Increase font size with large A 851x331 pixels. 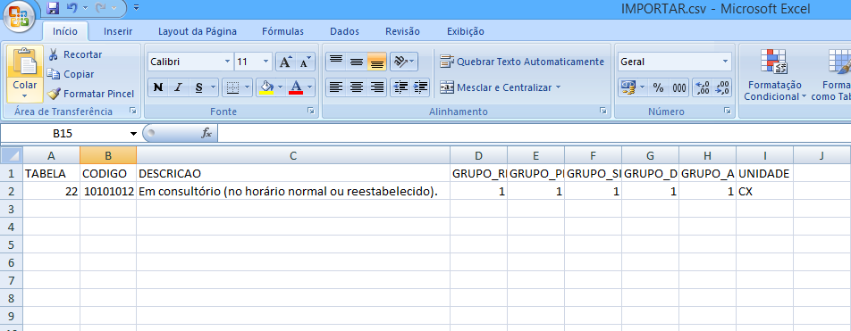pos(285,62)
